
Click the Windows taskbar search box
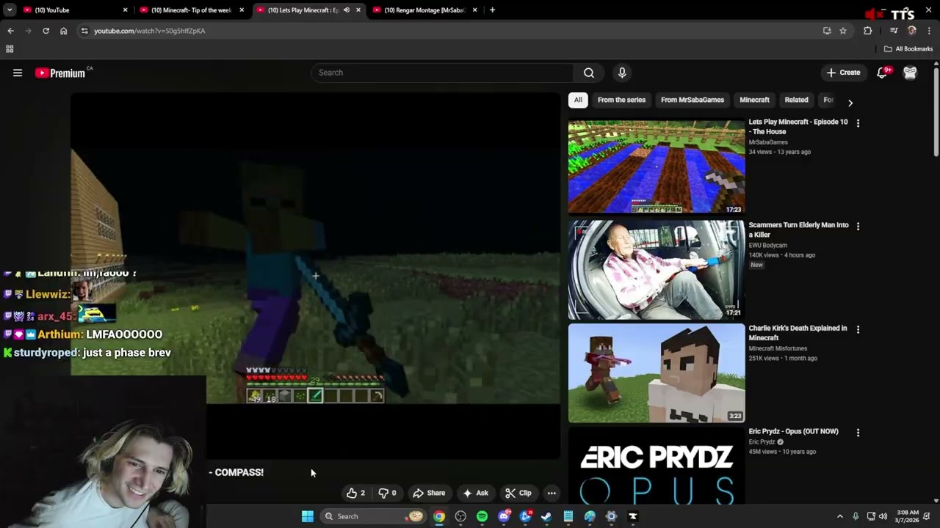375,516
